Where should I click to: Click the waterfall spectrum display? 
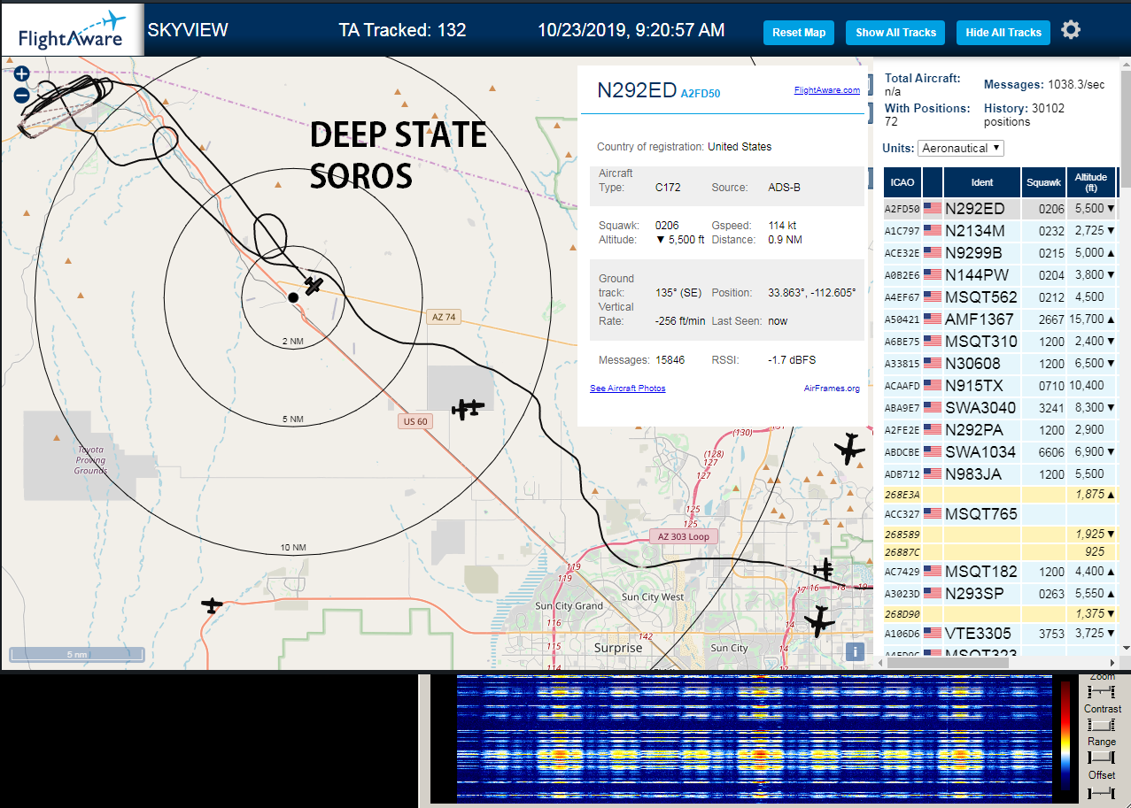753,738
